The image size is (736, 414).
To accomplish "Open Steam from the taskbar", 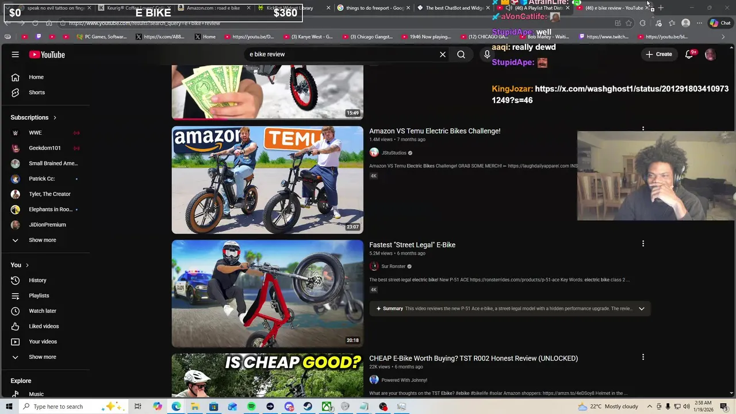I will tap(308, 407).
